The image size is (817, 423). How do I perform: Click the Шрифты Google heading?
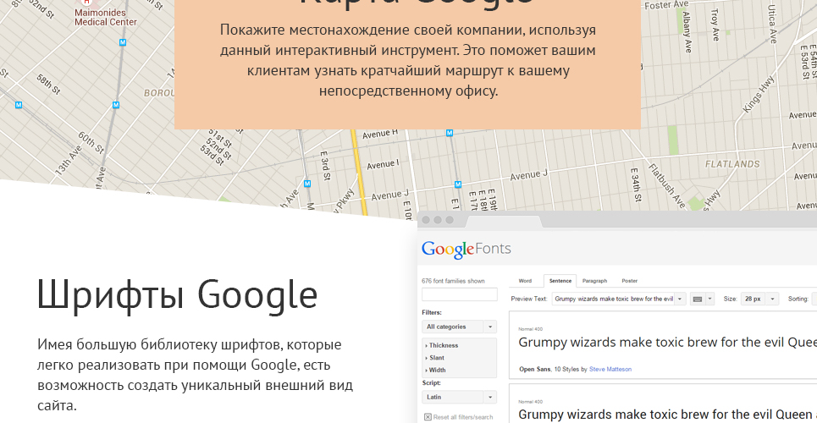pos(177,295)
